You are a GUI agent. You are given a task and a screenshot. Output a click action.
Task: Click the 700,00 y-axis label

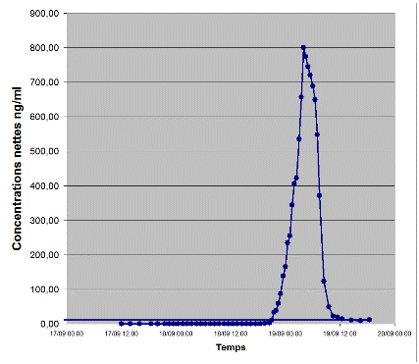44,82
